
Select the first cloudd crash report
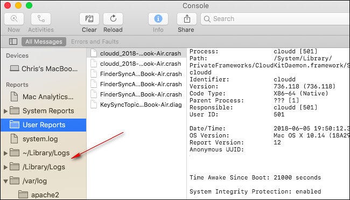point(136,53)
